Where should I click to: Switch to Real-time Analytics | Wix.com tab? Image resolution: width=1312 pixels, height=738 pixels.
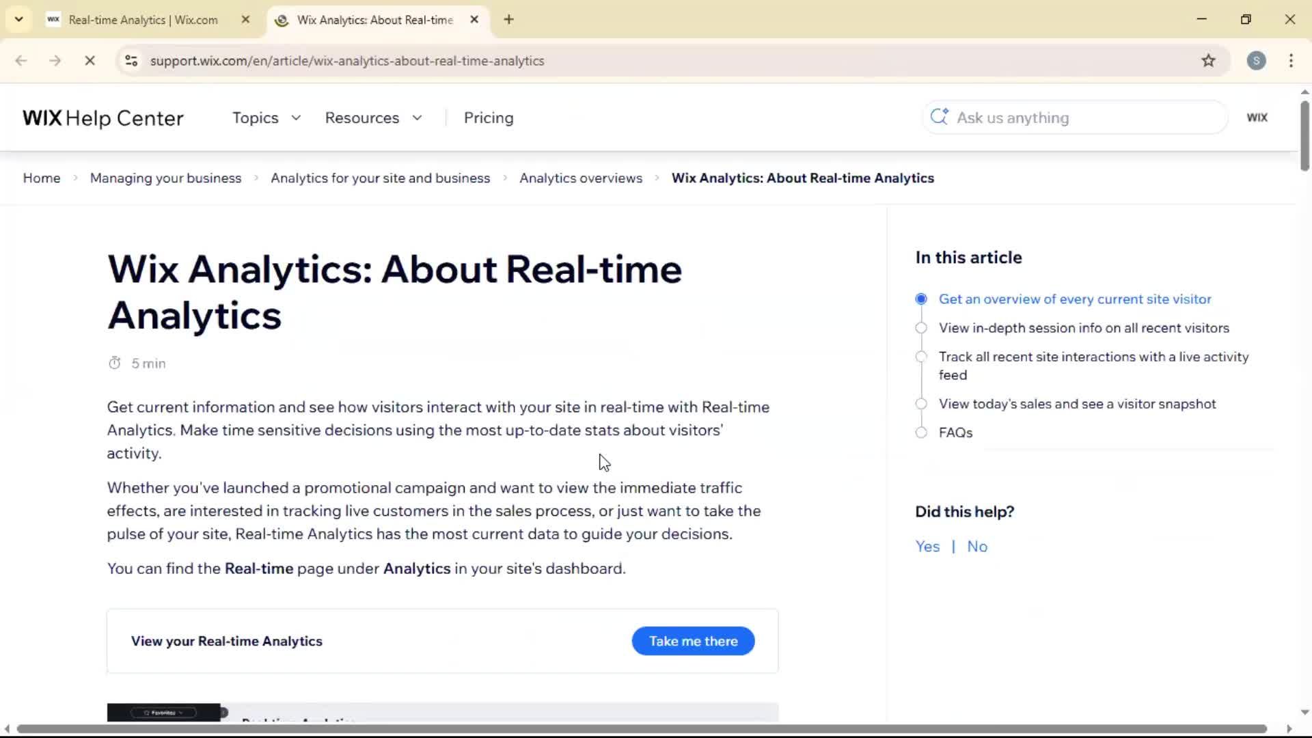pos(143,20)
